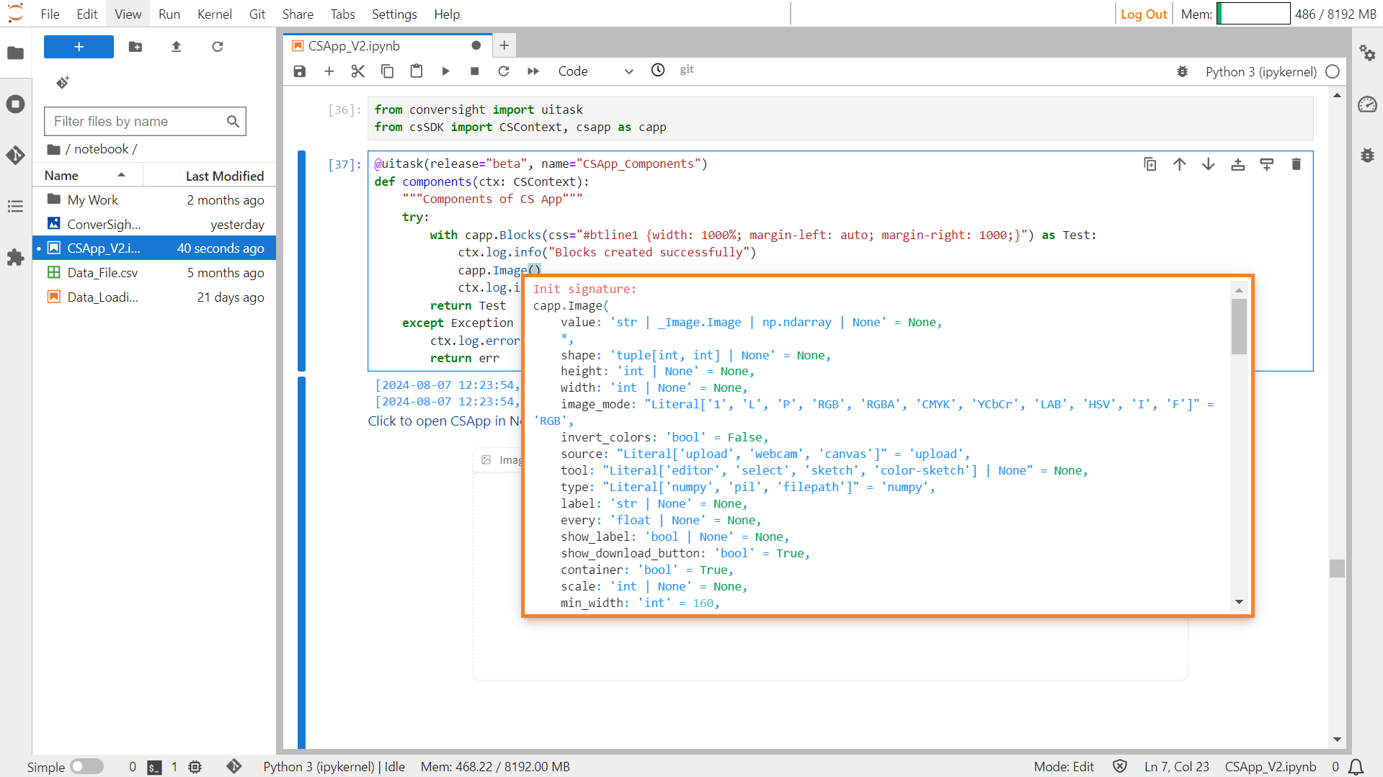This screenshot has width=1383, height=777.
Task: Insert a cell above the active cell
Action: point(1238,164)
